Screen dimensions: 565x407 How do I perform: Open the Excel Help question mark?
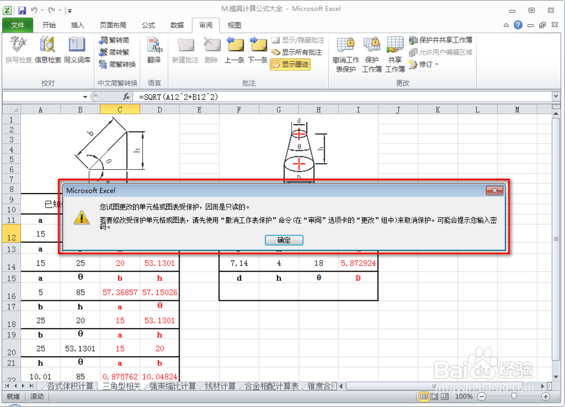coord(518,25)
